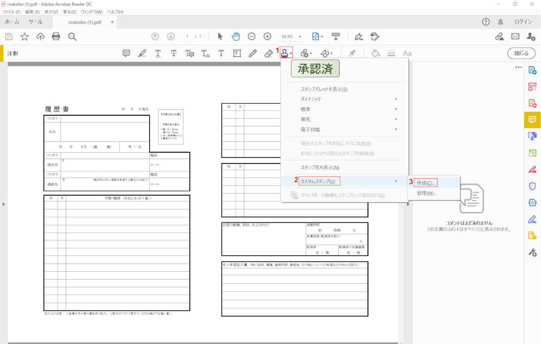
Task: Open the find text magnifier icon
Action: pos(72,37)
